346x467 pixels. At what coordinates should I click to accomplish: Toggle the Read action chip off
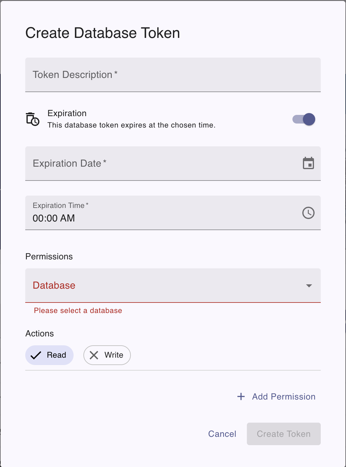tap(49, 355)
